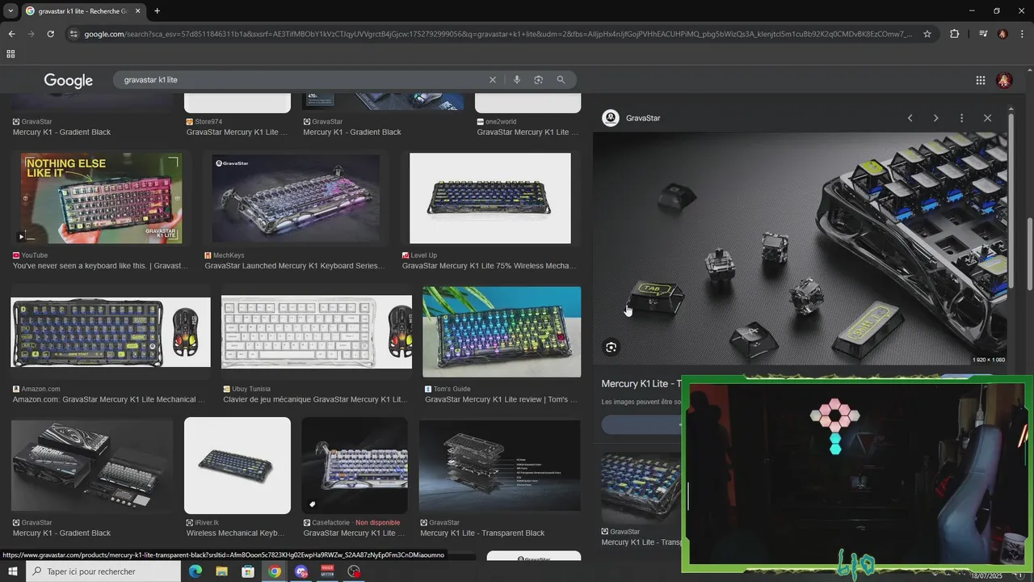1034x582 pixels.
Task: Open the exploded-view Transparent Black thumbnail
Action: (500, 466)
